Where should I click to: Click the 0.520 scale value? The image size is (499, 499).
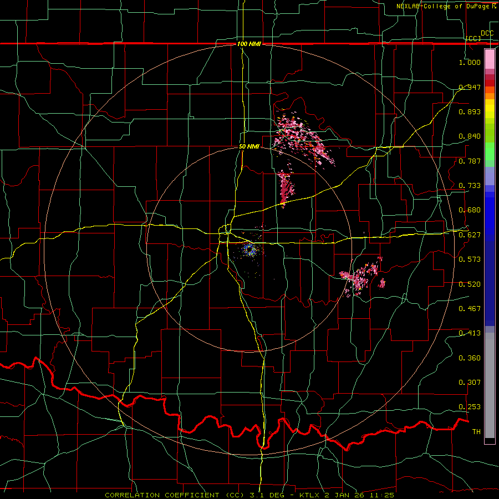[x=470, y=284]
